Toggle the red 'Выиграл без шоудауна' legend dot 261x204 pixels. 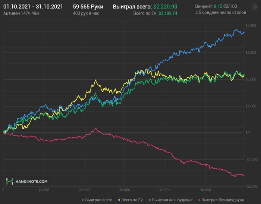tap(199, 200)
